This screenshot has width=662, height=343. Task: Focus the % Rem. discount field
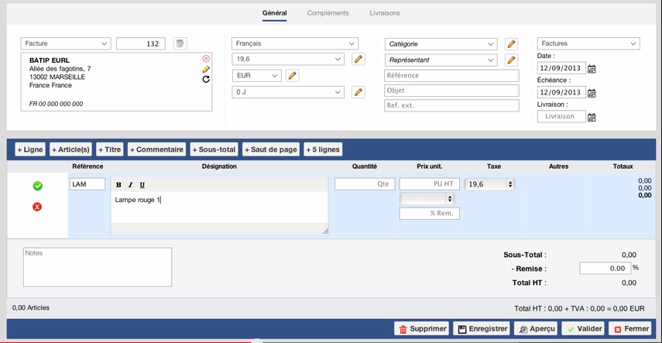tap(430, 214)
